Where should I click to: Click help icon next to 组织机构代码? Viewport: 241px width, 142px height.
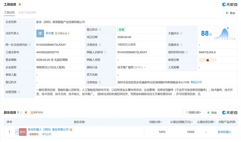point(186,52)
